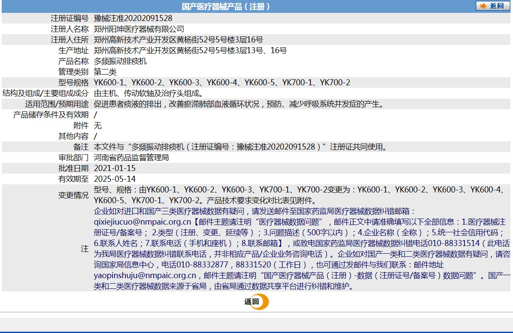Click the 结构及组成/主要组成成分 label

click(46, 93)
